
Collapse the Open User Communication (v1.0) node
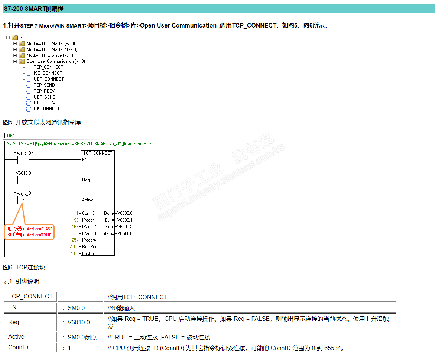pos(15,61)
